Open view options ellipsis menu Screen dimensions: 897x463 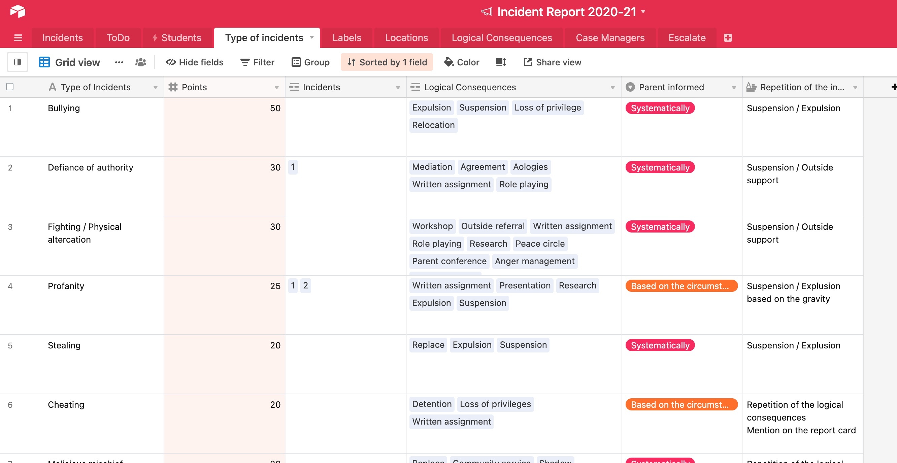[x=119, y=62]
